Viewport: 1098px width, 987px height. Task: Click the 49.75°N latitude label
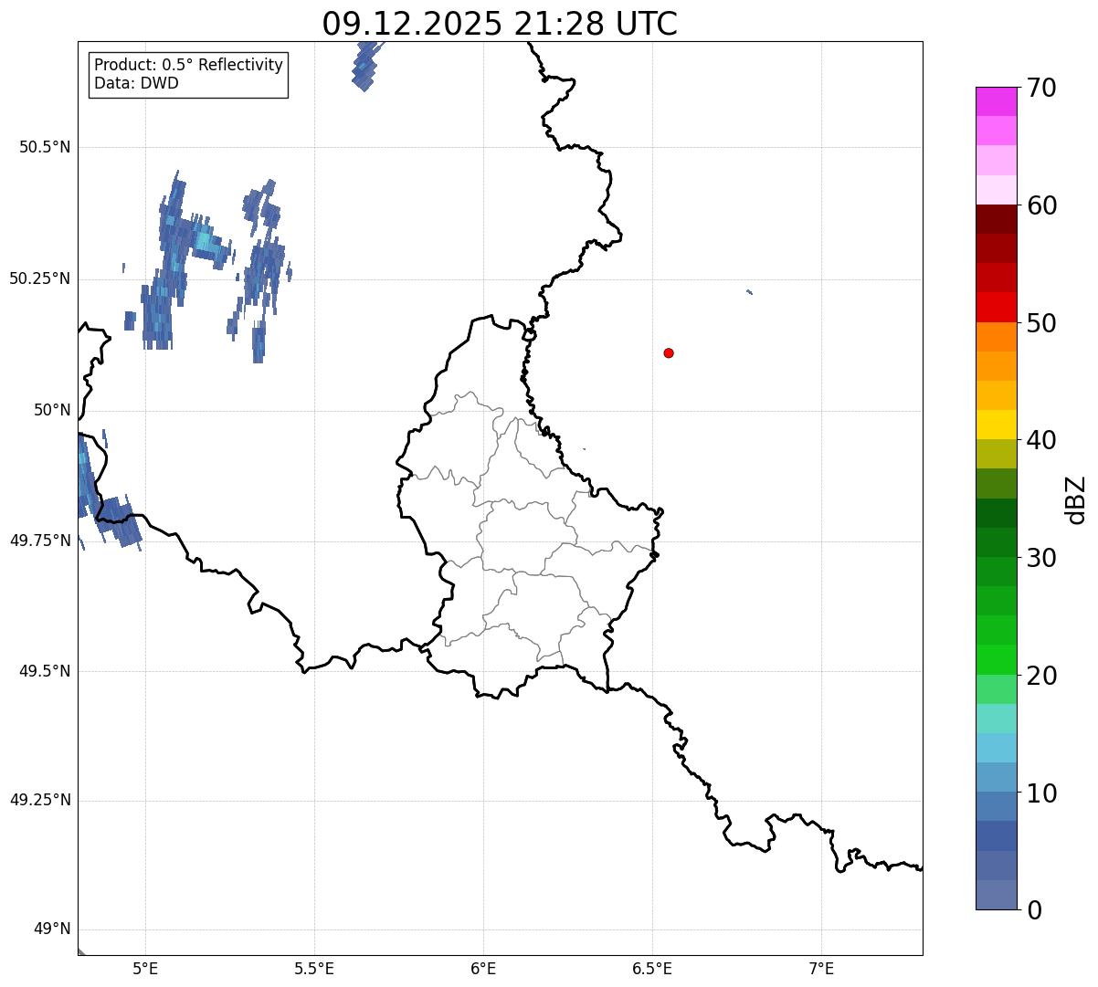tap(40, 541)
